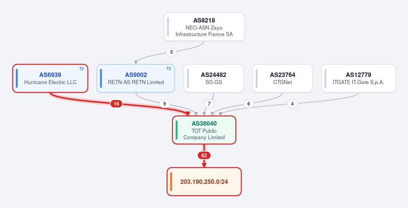Click the edge count badge 4
The height and width of the screenshot is (208, 408).
click(x=292, y=104)
